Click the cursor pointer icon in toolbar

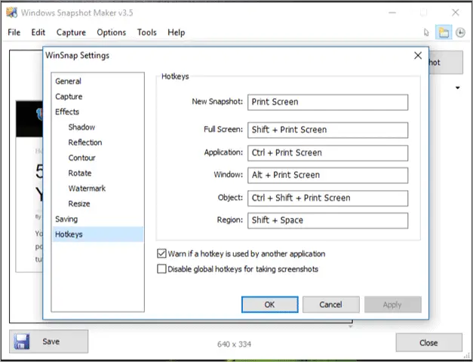426,32
